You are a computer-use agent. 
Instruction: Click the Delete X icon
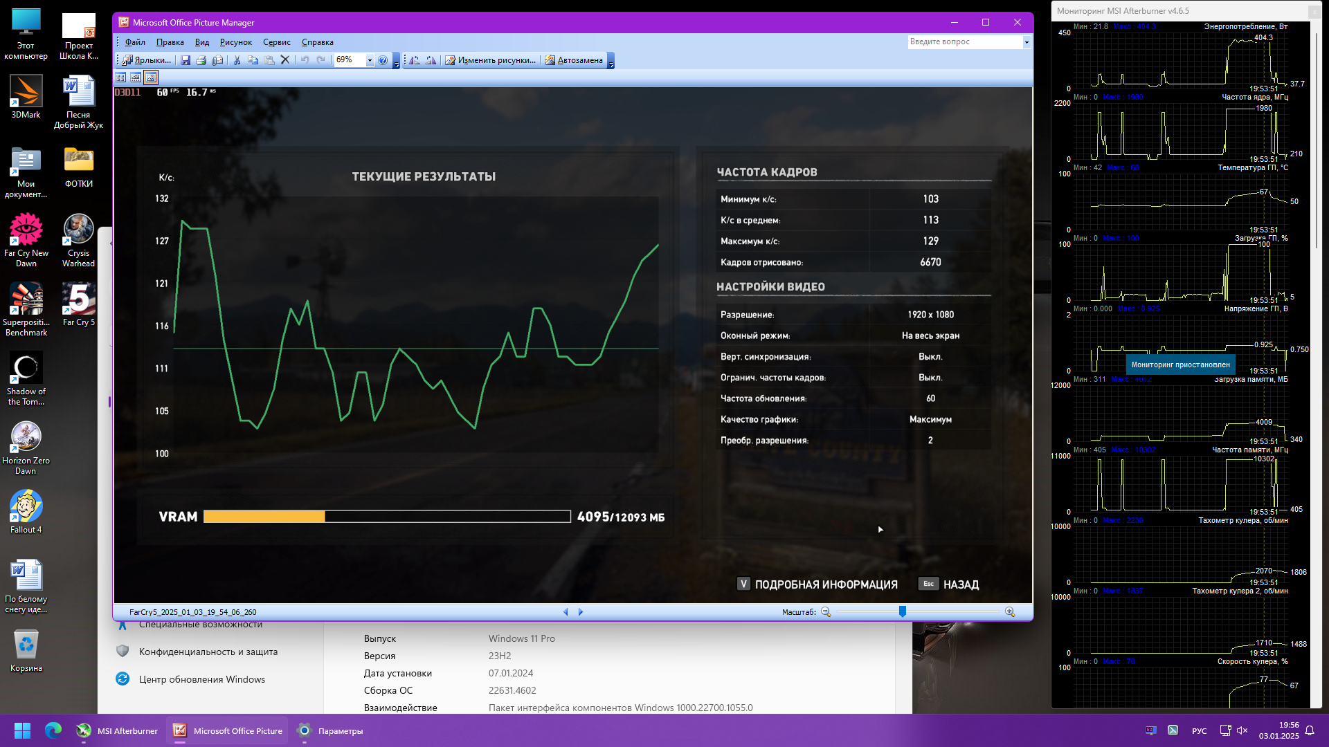284,60
